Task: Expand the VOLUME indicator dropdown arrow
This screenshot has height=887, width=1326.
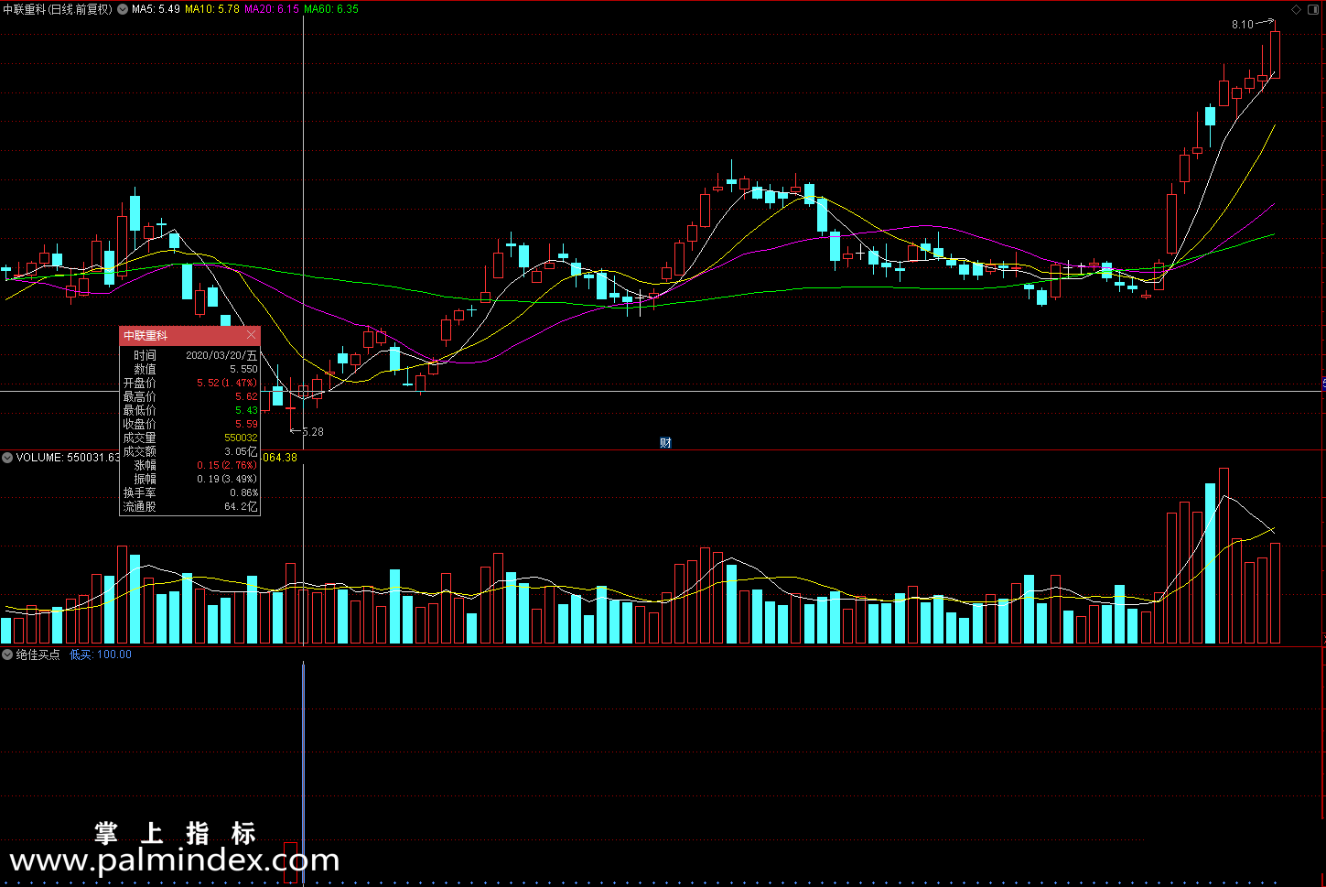Action: [x=7, y=458]
